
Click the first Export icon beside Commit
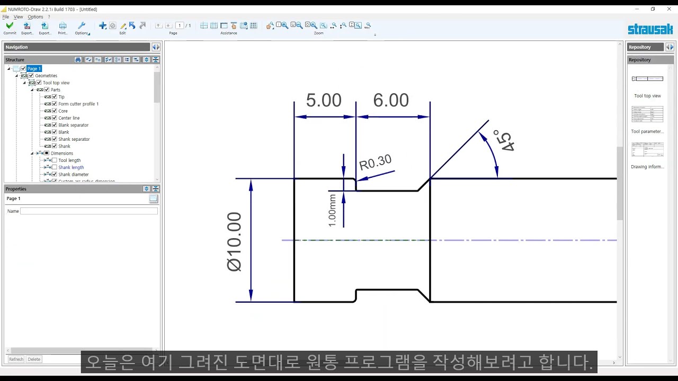click(27, 25)
